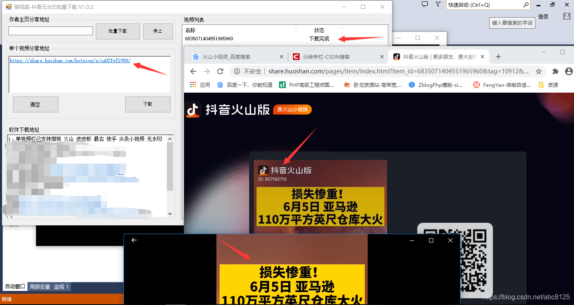The image size is (574, 305).
Task: Close the 分类专栏-CSDN博客 tab
Action: click(x=382, y=57)
